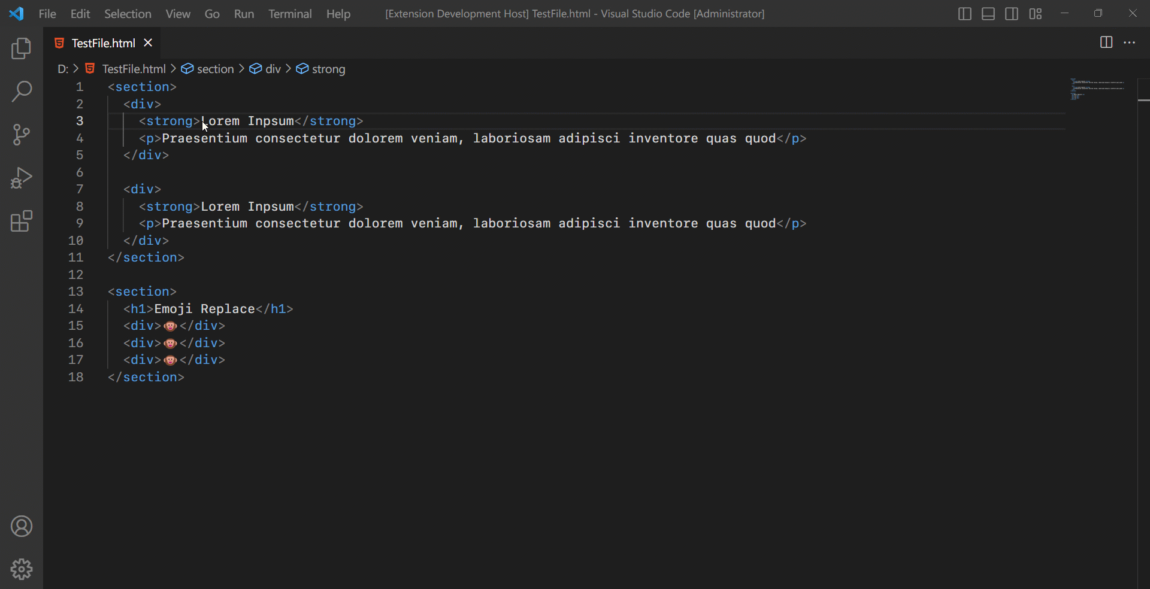Click the VS Code logo icon
This screenshot has height=589, width=1150.
coord(16,14)
